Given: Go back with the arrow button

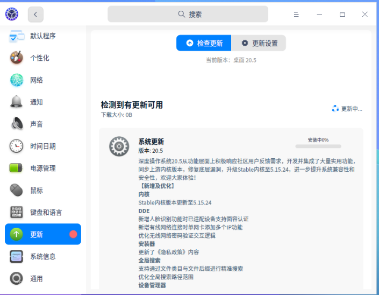Looking at the screenshot, I should (35, 15).
